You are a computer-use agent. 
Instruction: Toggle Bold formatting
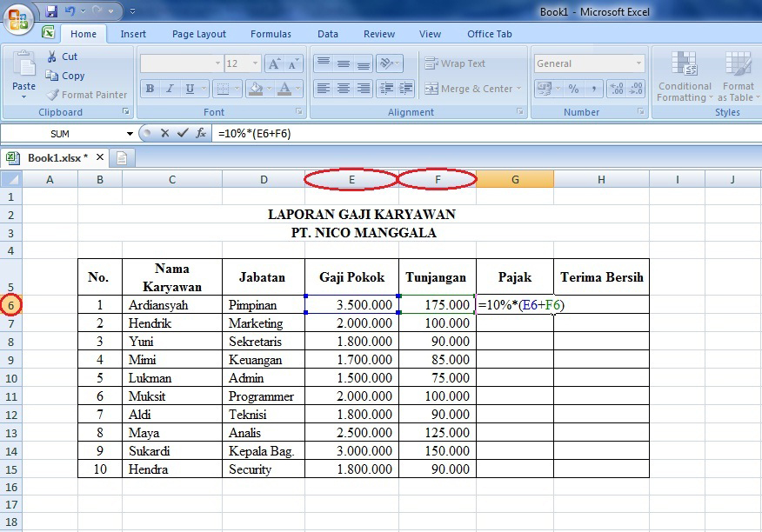tap(150, 89)
